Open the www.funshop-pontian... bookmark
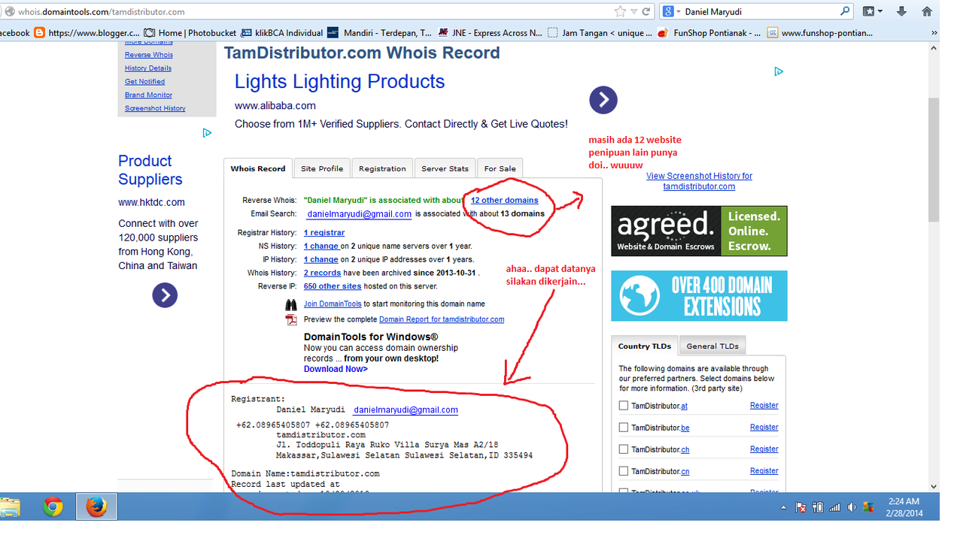The width and height of the screenshot is (963, 541). pos(820,33)
